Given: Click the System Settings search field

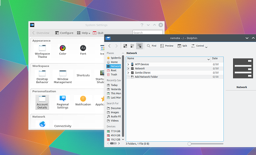Looking at the screenshot, I should tap(147, 32).
